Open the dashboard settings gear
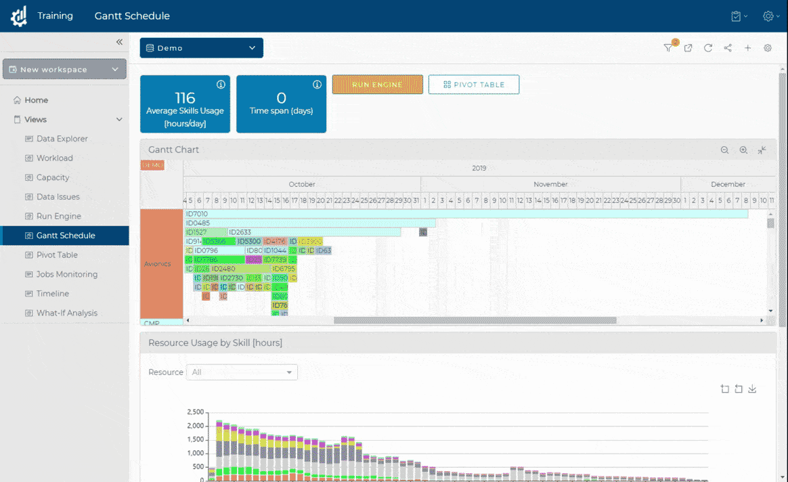 click(767, 48)
